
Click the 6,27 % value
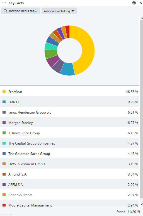(x=133, y=123)
